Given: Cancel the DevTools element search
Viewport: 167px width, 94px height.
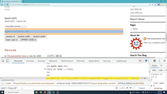Looking at the screenshot, I should click(142, 88).
